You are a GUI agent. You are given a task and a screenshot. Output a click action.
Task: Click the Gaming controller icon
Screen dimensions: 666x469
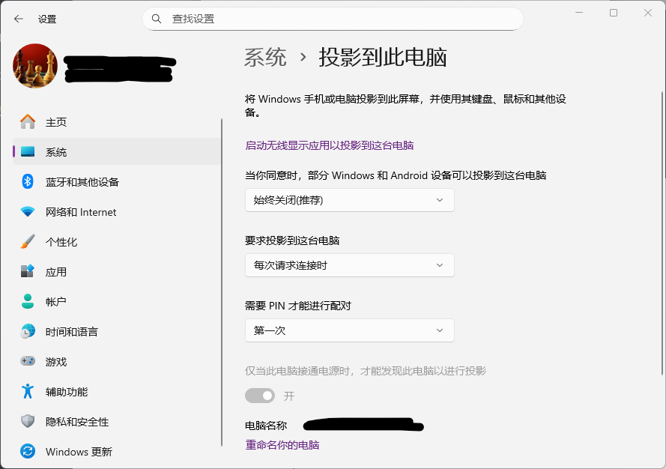(x=28, y=362)
